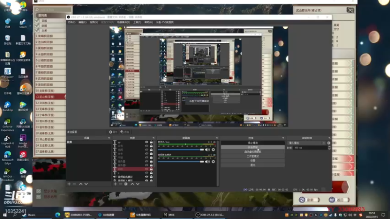
Task: Toggle lock on the highlighted red source
Action: pyautogui.click(x=151, y=169)
